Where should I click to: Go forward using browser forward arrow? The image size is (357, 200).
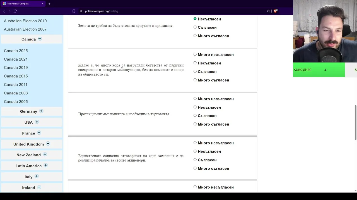point(9,11)
